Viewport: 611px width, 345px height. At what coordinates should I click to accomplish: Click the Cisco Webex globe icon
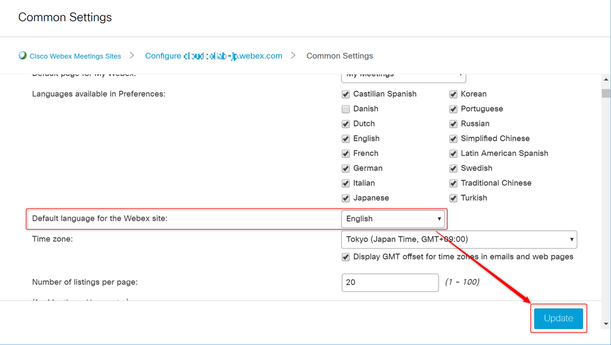pos(23,55)
